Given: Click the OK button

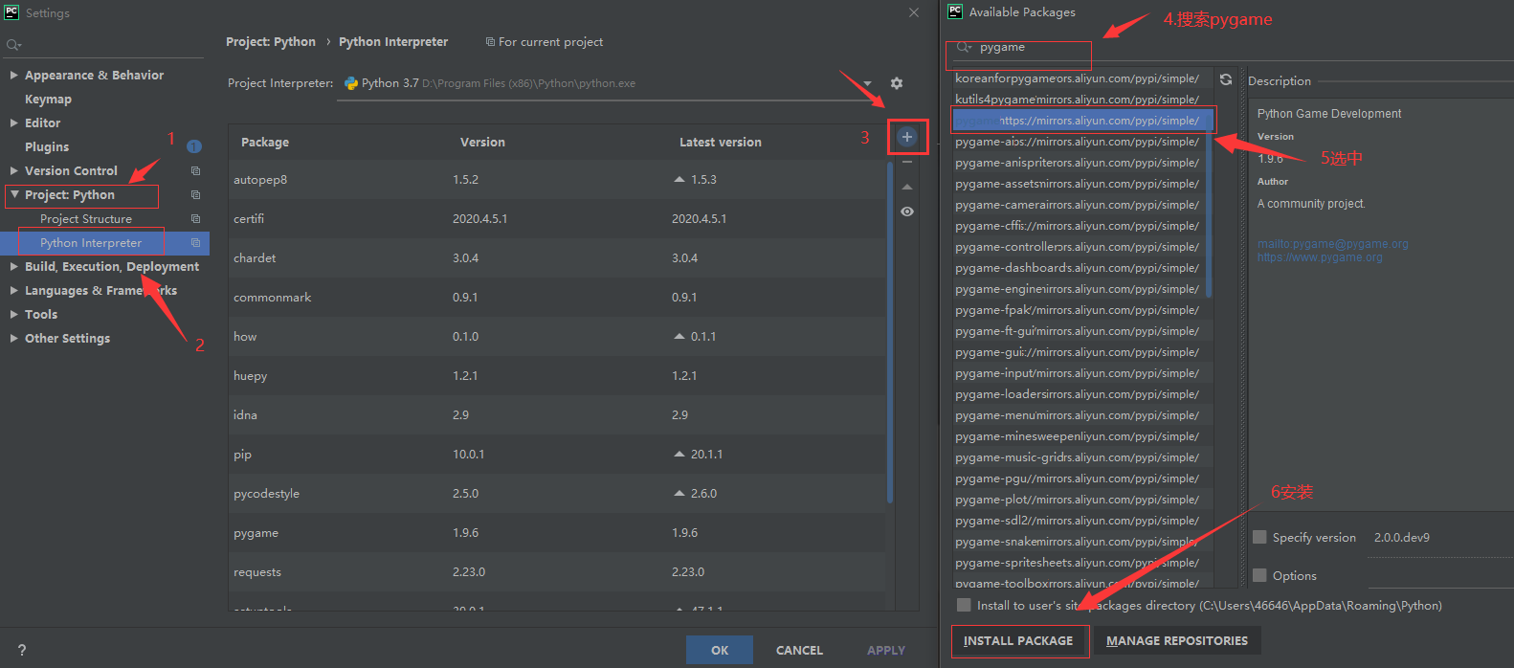Looking at the screenshot, I should pos(720,650).
